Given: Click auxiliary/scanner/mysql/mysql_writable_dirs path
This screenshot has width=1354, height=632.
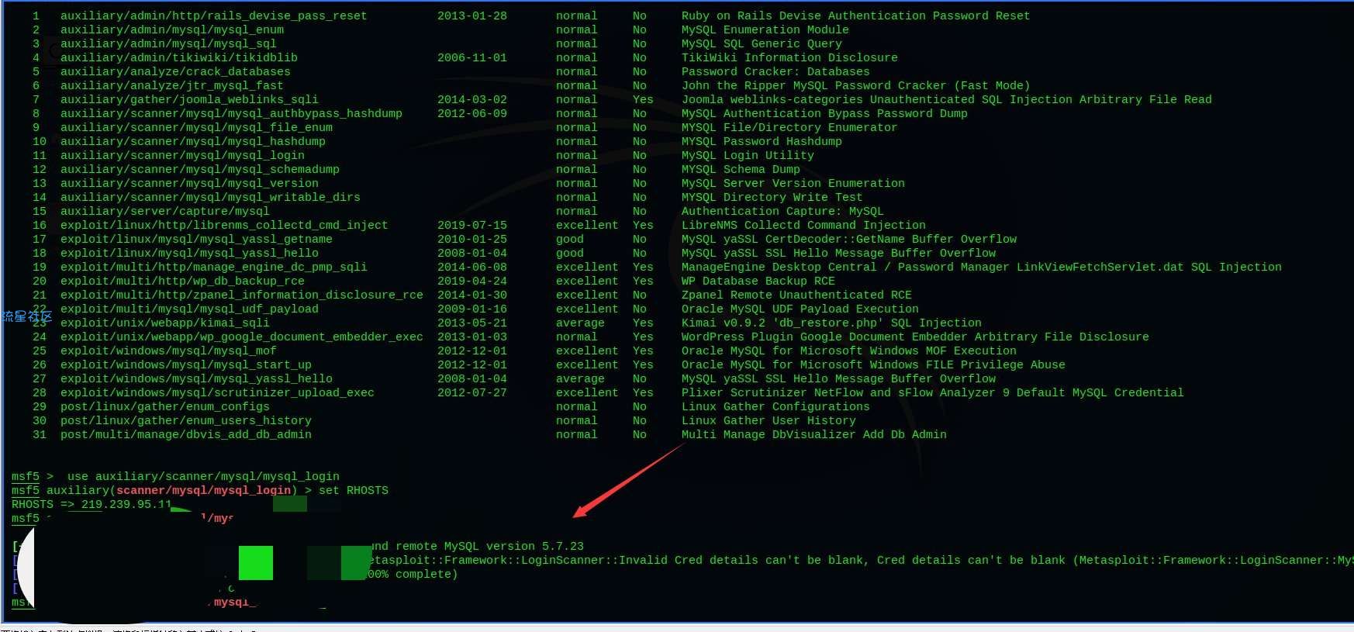Looking at the screenshot, I should [x=210, y=197].
